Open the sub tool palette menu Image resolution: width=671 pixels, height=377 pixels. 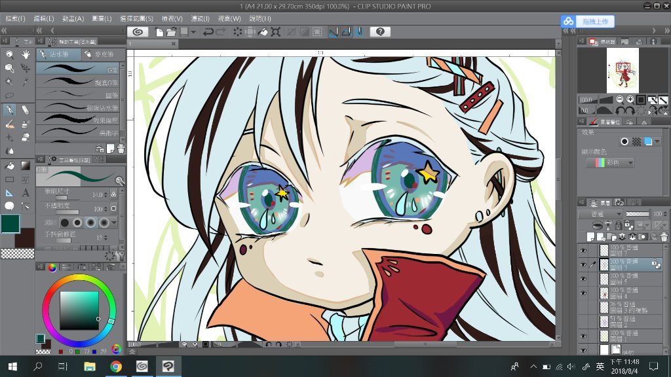pos(40,41)
